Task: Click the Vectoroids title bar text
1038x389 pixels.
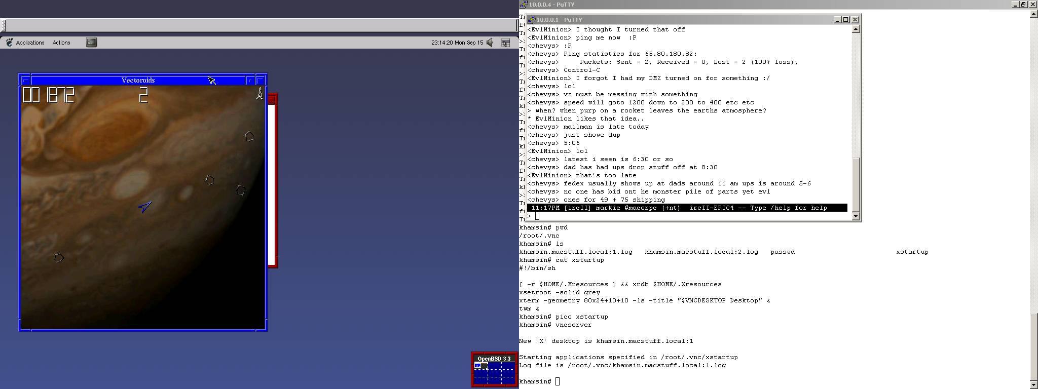Action: [138, 80]
